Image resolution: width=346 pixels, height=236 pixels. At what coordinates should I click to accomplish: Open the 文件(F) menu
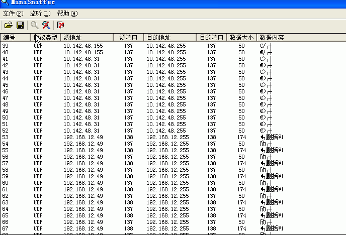(13, 14)
